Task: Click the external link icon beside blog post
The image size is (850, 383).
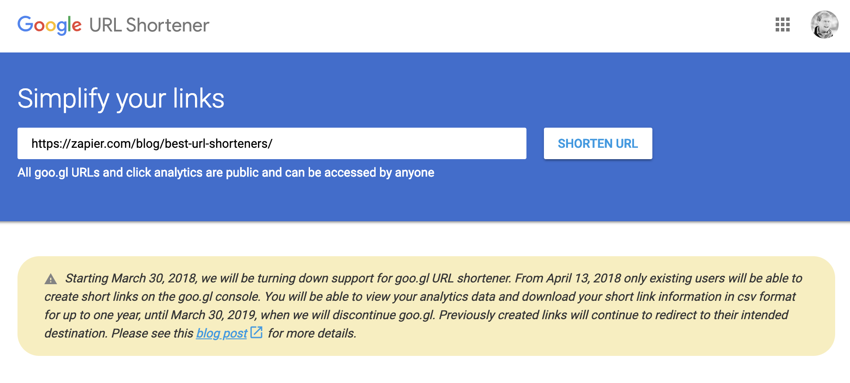Action: 257,332
